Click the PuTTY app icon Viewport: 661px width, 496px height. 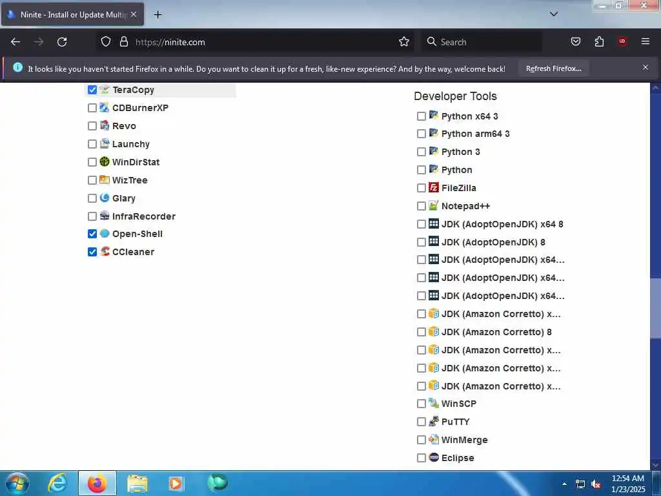[434, 421]
